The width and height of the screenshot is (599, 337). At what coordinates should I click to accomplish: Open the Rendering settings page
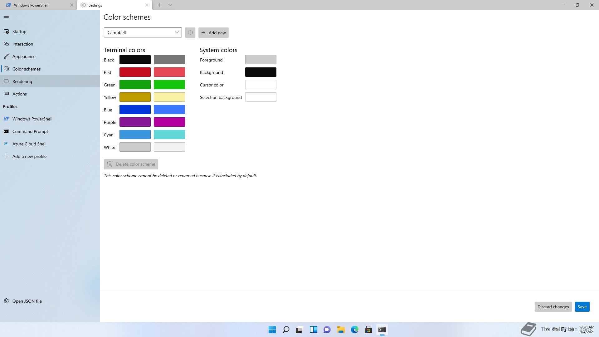point(50,81)
